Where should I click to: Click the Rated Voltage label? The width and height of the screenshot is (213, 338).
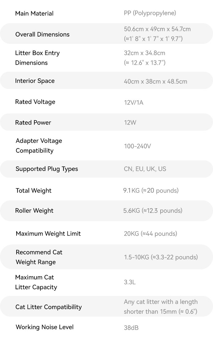point(35,102)
